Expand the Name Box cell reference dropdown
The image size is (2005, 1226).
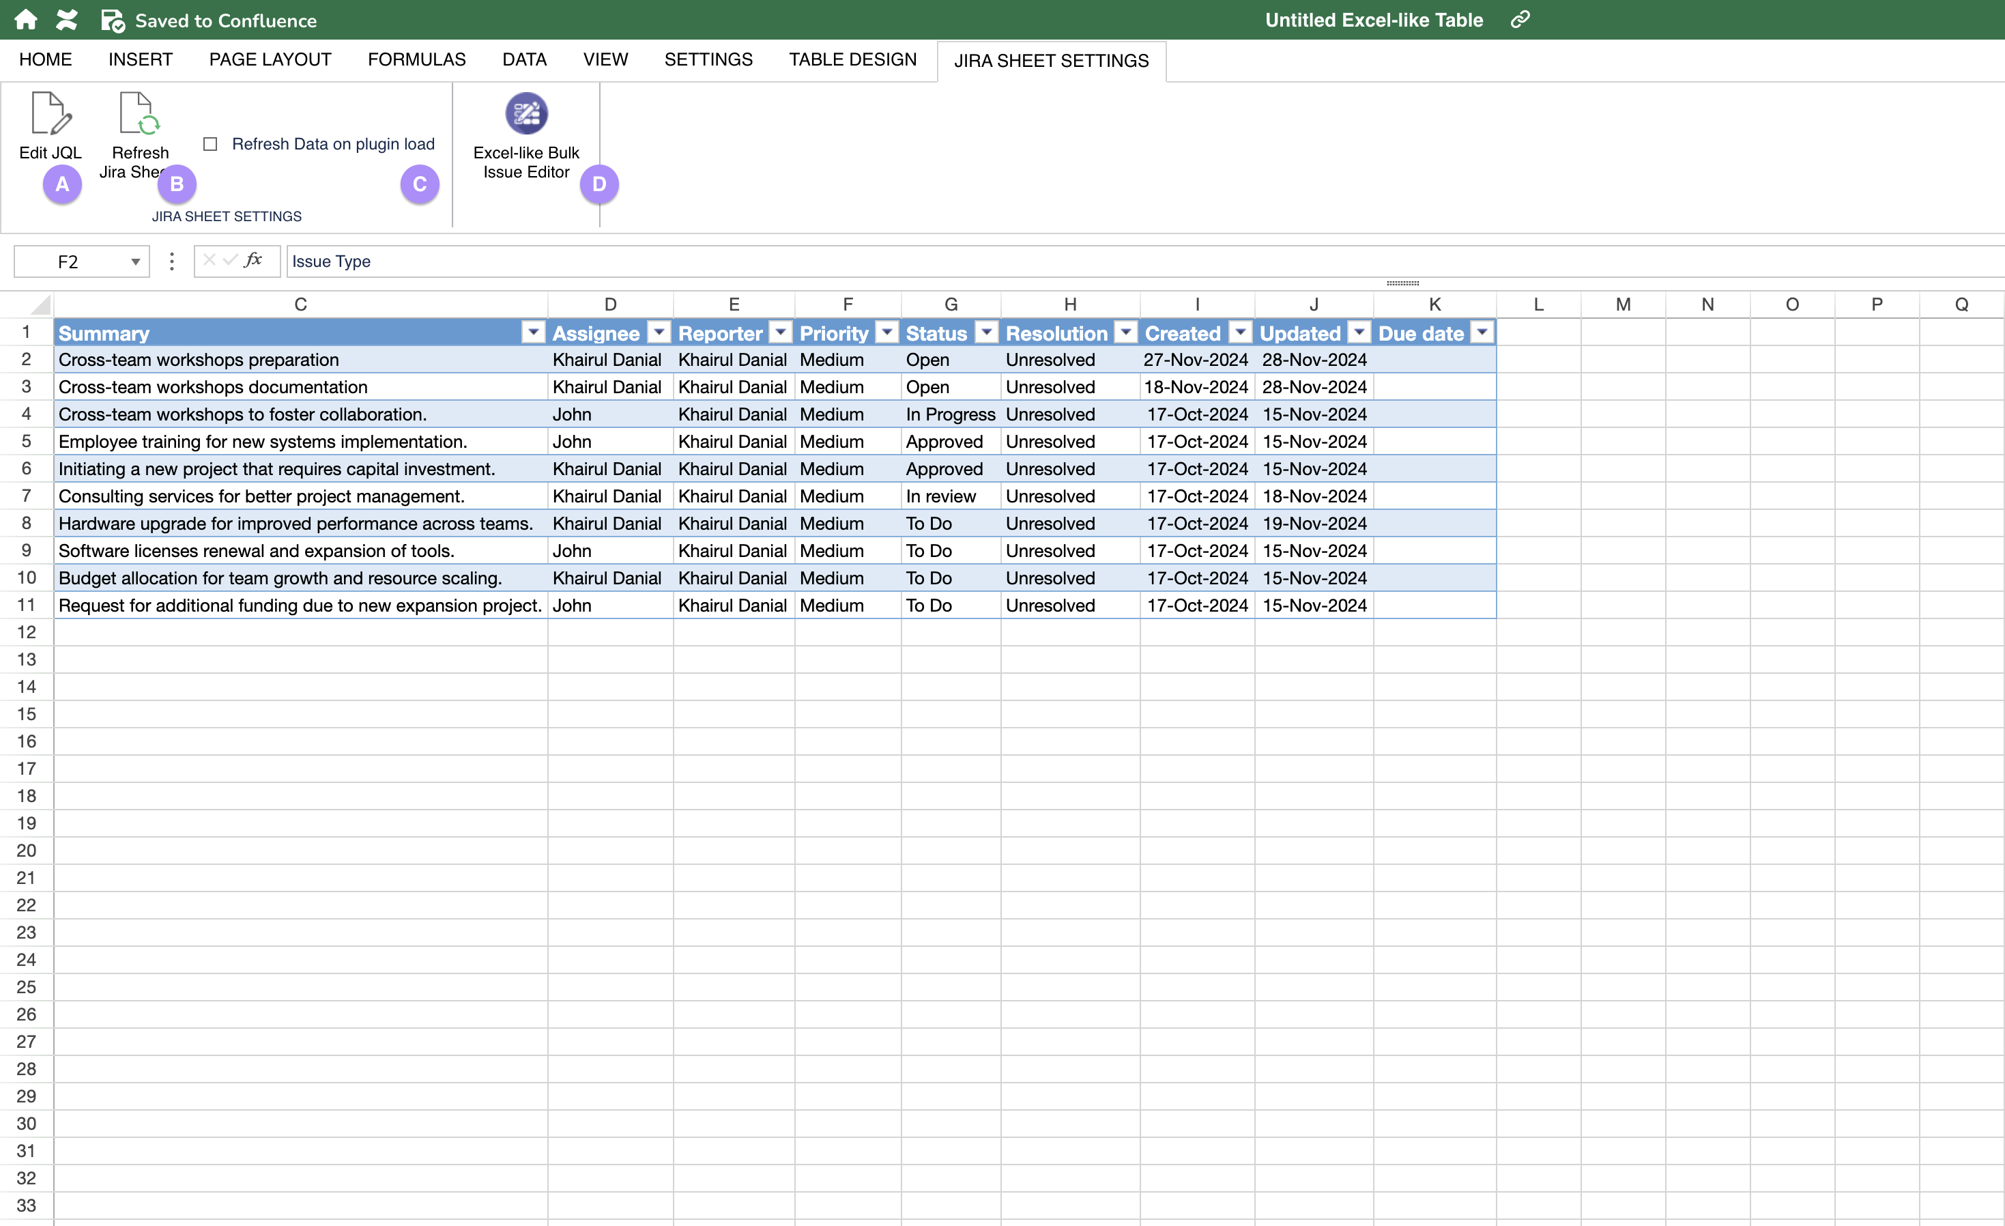pyautogui.click(x=135, y=262)
